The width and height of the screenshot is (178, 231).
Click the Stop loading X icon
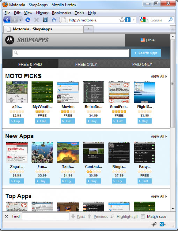coord(36,20)
